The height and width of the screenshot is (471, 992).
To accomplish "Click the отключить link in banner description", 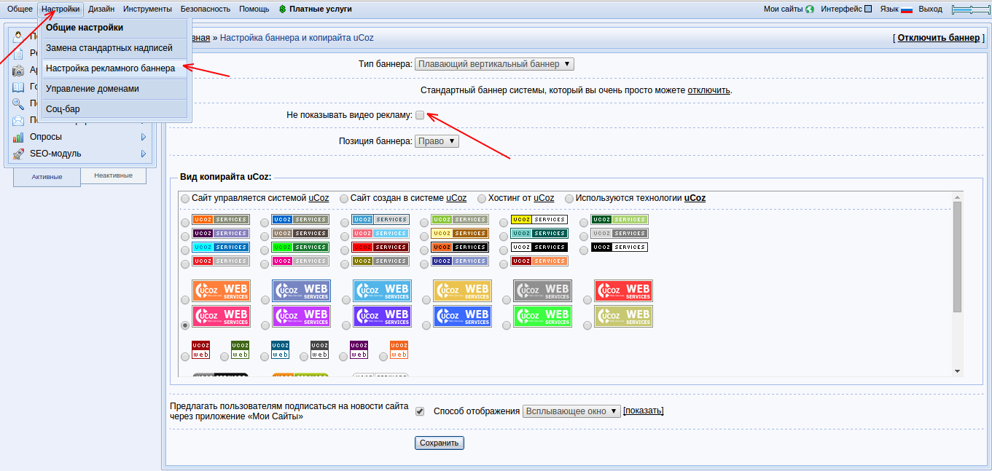I will 708,90.
